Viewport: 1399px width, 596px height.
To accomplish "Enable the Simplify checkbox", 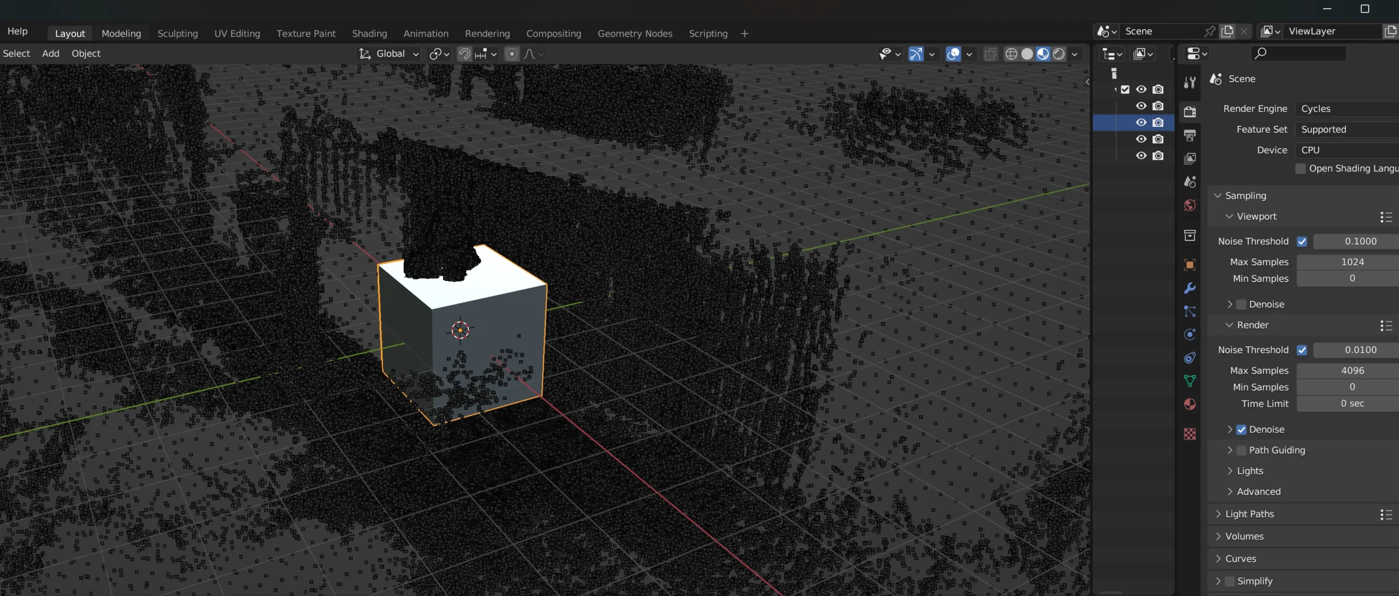I will click(x=1230, y=581).
